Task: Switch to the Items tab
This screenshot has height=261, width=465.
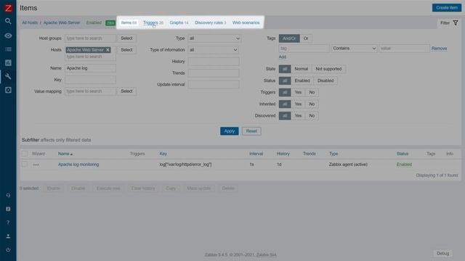Action: point(129,22)
